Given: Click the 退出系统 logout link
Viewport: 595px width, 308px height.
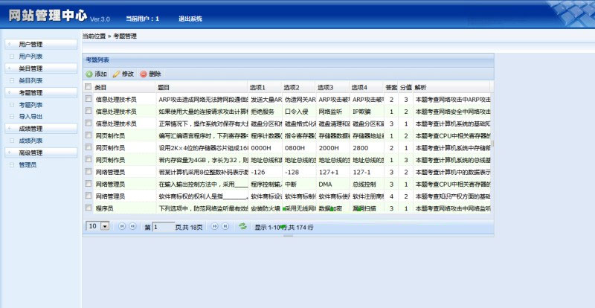Looking at the screenshot, I should coord(190,19).
